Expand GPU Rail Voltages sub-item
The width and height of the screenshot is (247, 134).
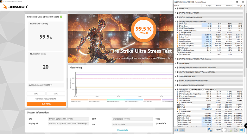click(x=178, y=103)
